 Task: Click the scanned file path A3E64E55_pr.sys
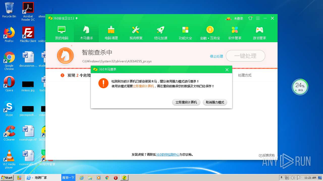pos(117,61)
